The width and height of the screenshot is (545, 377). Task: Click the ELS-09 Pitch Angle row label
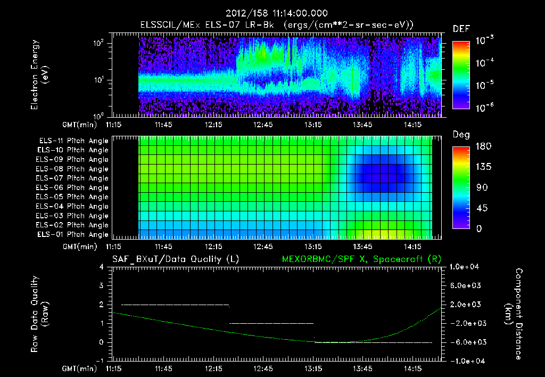[72, 160]
